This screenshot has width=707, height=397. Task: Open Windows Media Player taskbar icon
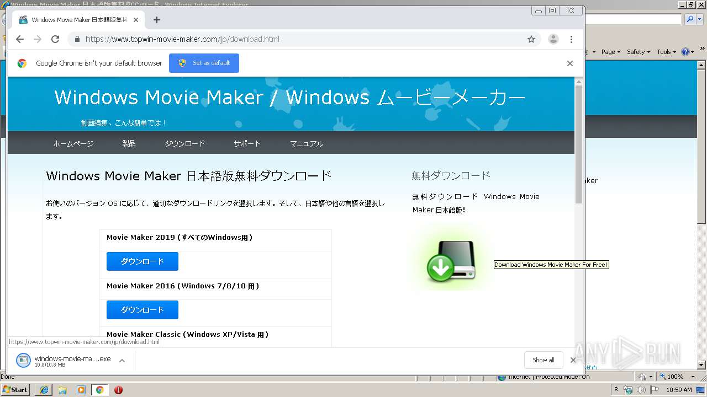[x=81, y=390]
